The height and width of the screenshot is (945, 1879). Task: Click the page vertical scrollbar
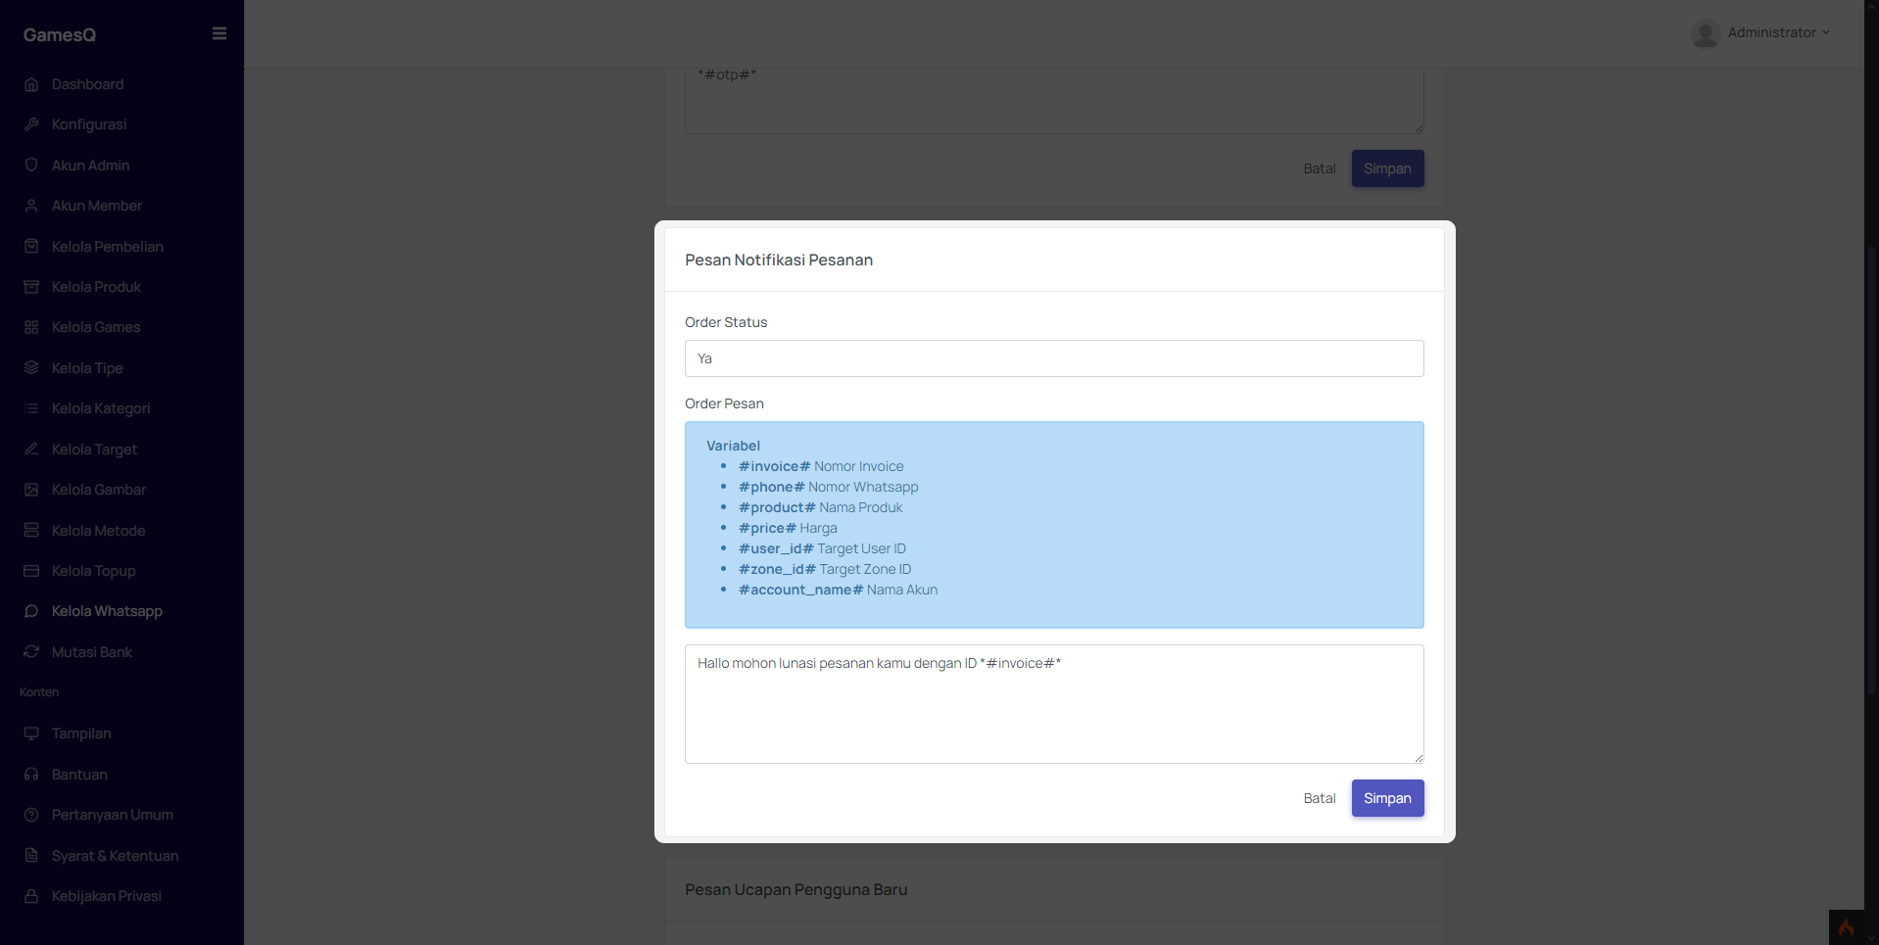[1871, 470]
